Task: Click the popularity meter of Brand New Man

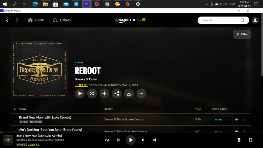Action: click(219, 120)
